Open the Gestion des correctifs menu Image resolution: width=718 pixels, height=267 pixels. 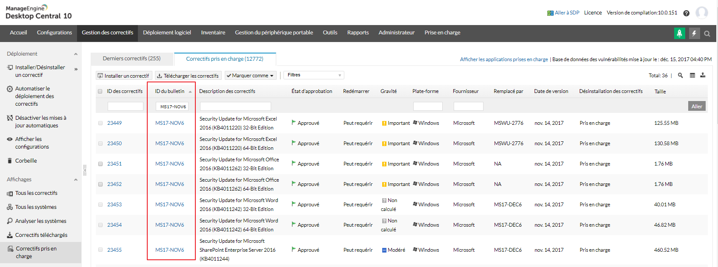click(108, 33)
